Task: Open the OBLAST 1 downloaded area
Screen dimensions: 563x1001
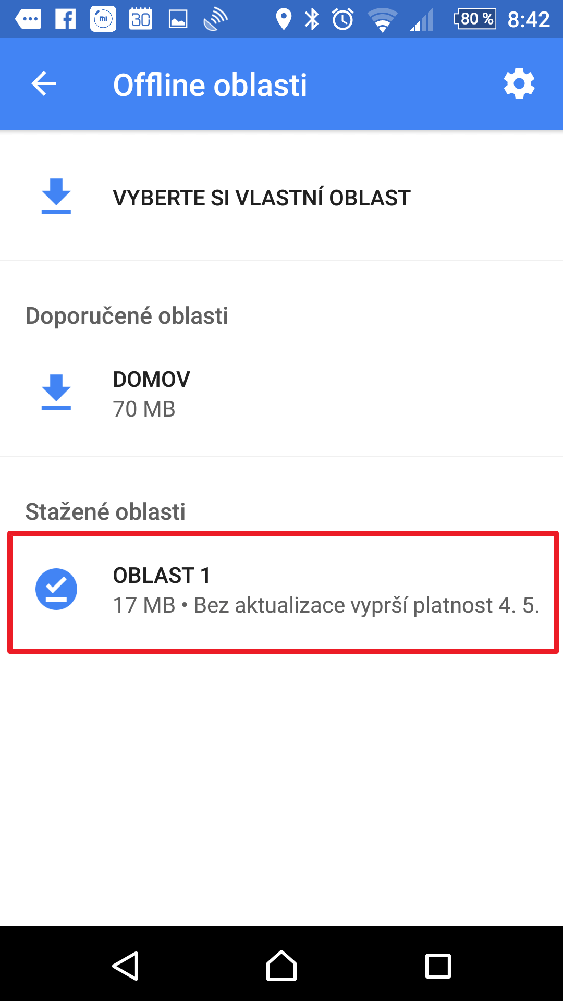Action: click(281, 591)
